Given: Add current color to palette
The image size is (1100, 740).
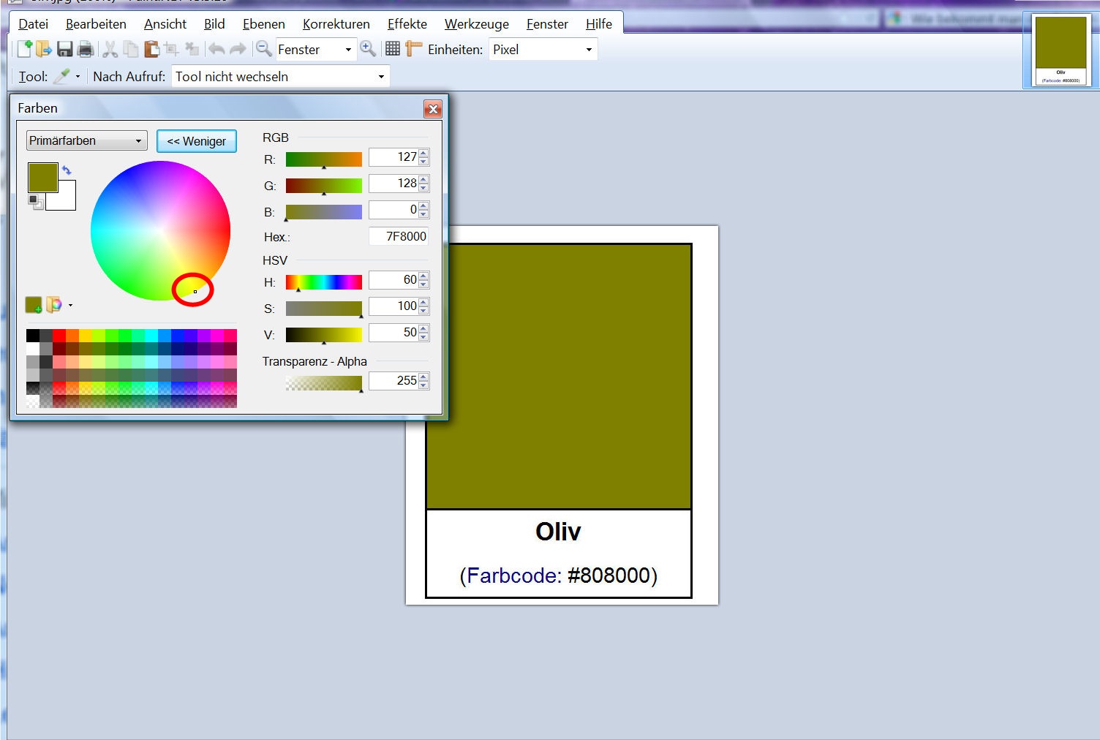Looking at the screenshot, I should (x=34, y=305).
